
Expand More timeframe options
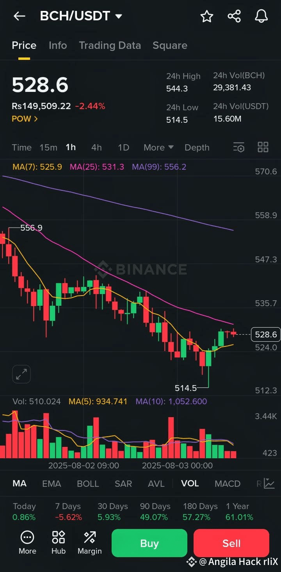pyautogui.click(x=158, y=147)
